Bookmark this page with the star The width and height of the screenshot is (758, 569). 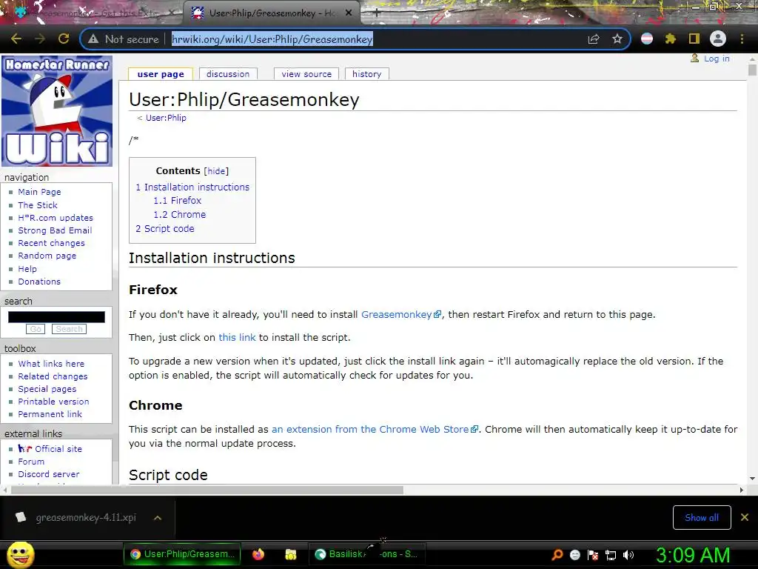coord(617,39)
